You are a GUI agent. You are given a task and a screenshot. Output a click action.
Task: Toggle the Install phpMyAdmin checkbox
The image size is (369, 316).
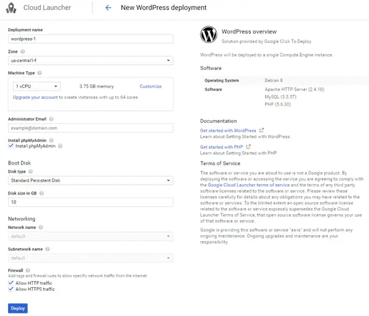11,146
